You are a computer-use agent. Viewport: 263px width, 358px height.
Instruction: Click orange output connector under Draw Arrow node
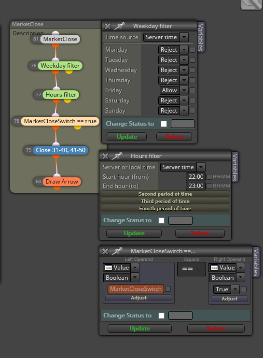click(57, 187)
